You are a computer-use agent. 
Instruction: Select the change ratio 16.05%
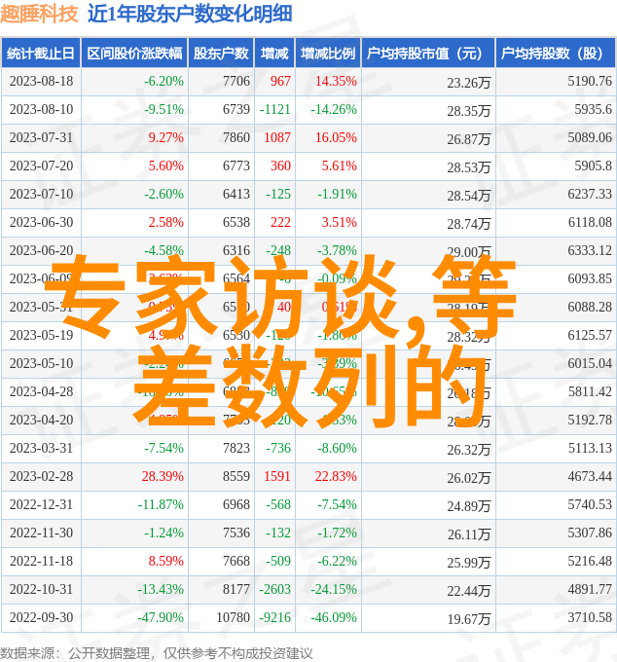(336, 137)
